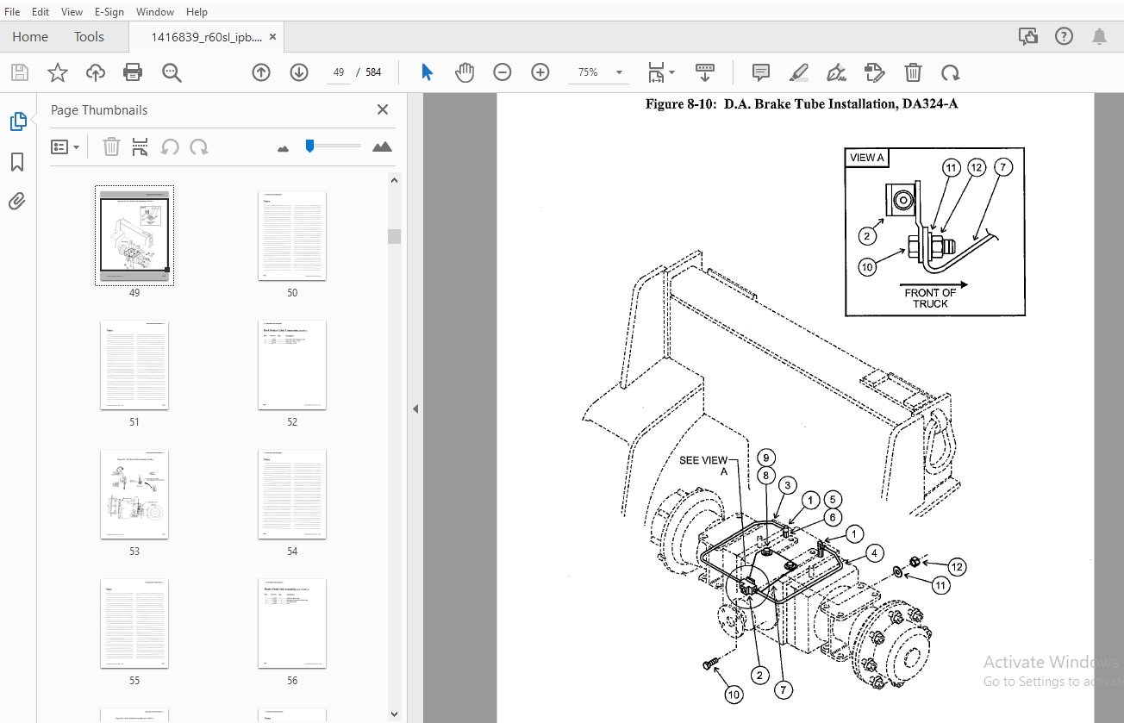The image size is (1124, 723).
Task: Reduce thumbnail size small mountains icon
Action: tap(283, 148)
